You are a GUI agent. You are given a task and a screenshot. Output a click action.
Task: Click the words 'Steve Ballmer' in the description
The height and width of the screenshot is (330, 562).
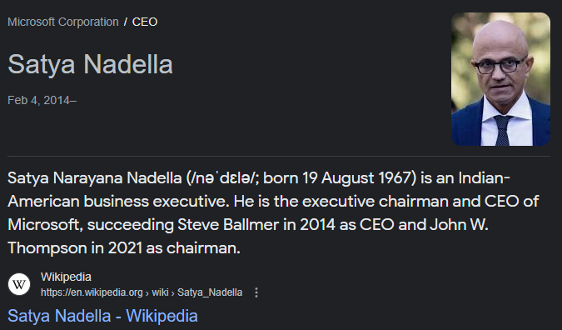point(228,225)
